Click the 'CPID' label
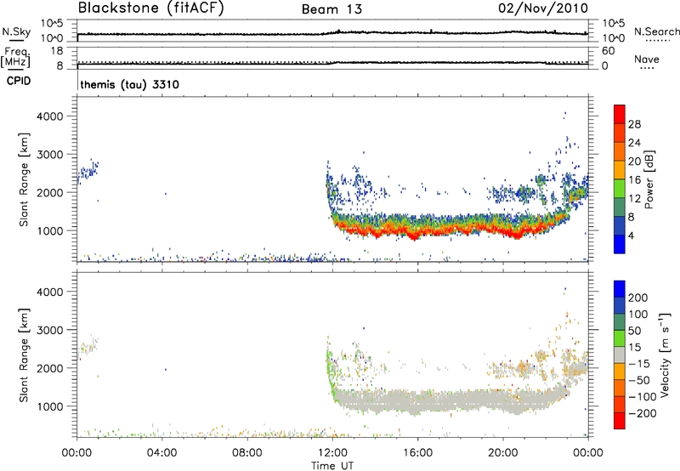Screen dimensions: 680x471 pos(19,81)
